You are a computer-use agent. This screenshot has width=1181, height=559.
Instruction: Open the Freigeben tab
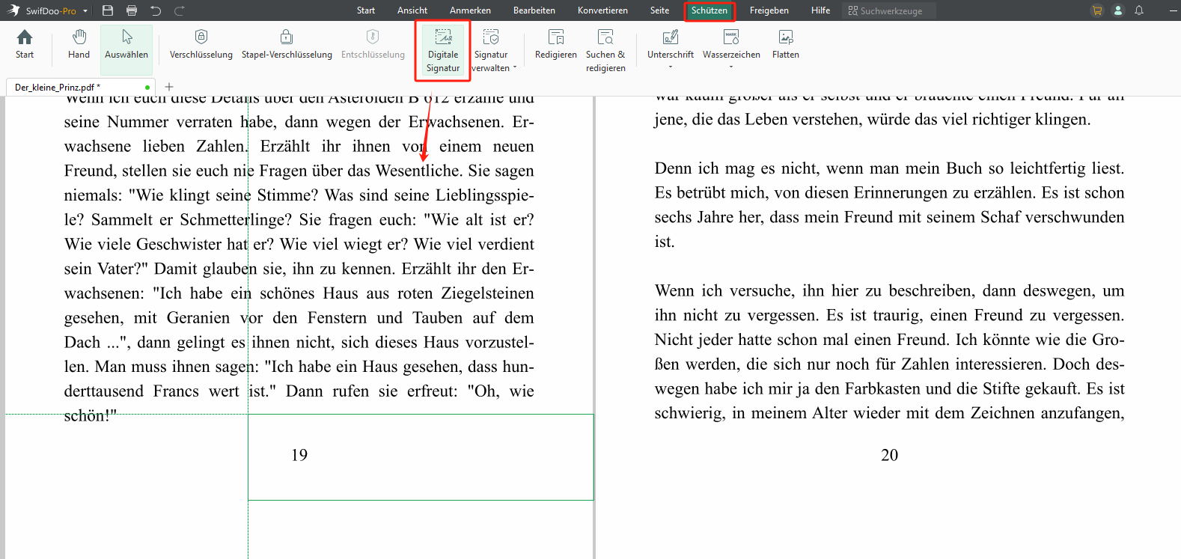pyautogui.click(x=769, y=10)
